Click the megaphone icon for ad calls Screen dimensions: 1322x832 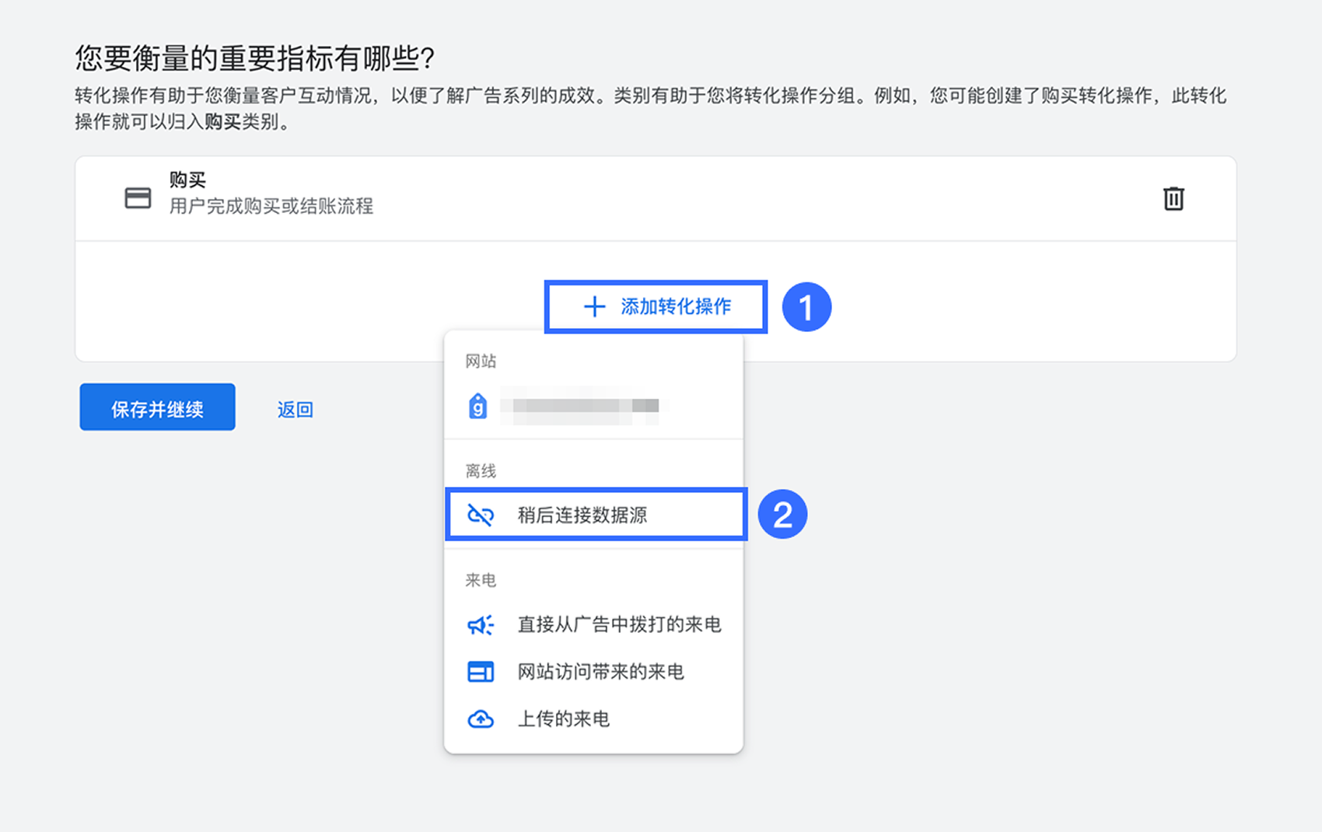pos(480,625)
